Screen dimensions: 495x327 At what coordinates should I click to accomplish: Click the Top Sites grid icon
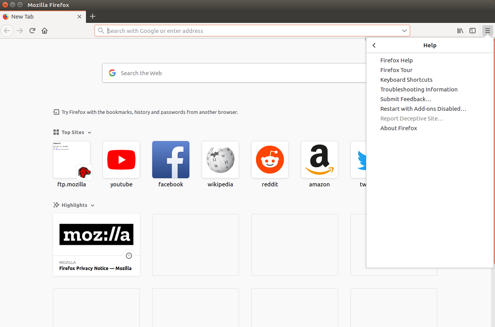tap(56, 132)
